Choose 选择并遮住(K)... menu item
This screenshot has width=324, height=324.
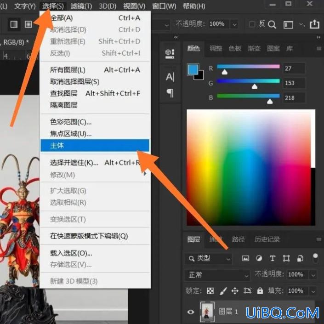[95, 163]
